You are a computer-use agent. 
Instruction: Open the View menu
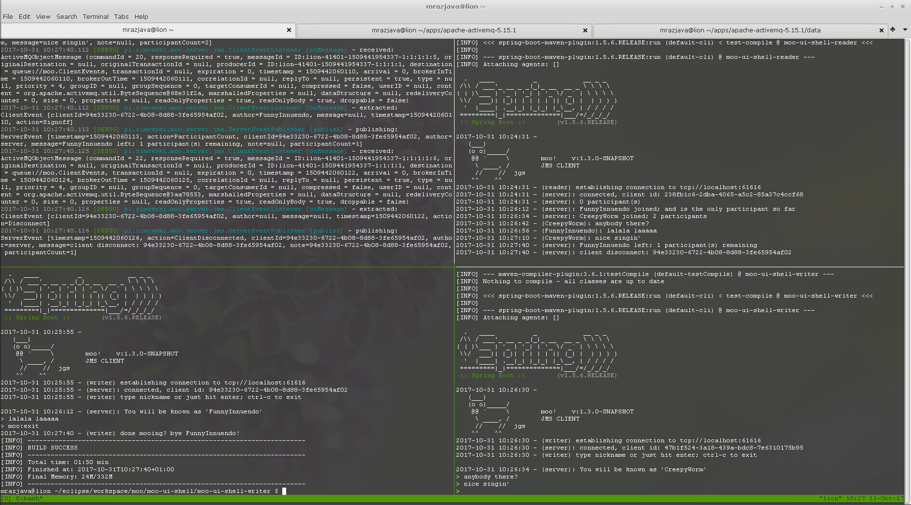coord(43,16)
